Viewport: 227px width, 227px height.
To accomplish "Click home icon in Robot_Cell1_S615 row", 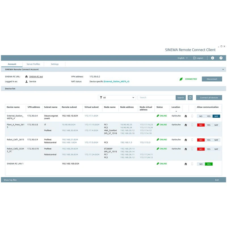I will (186, 140).
